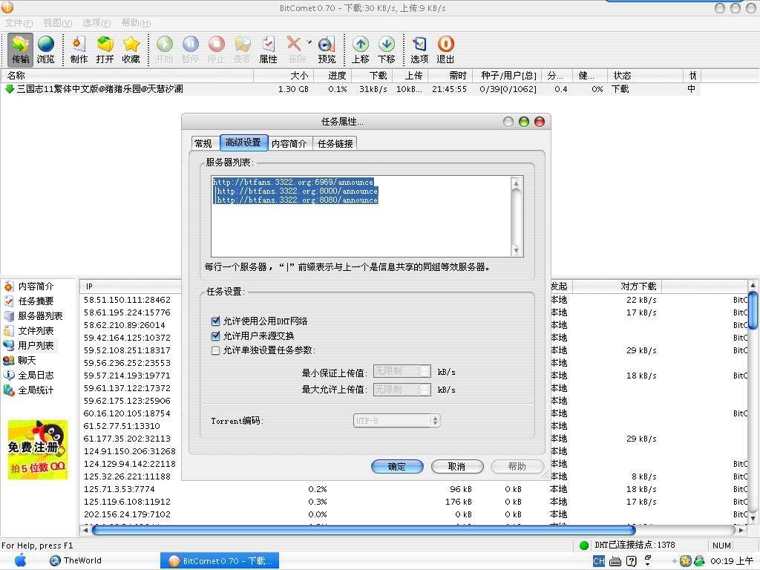Toggle 允许用户来源交换 checkbox

pyautogui.click(x=216, y=336)
